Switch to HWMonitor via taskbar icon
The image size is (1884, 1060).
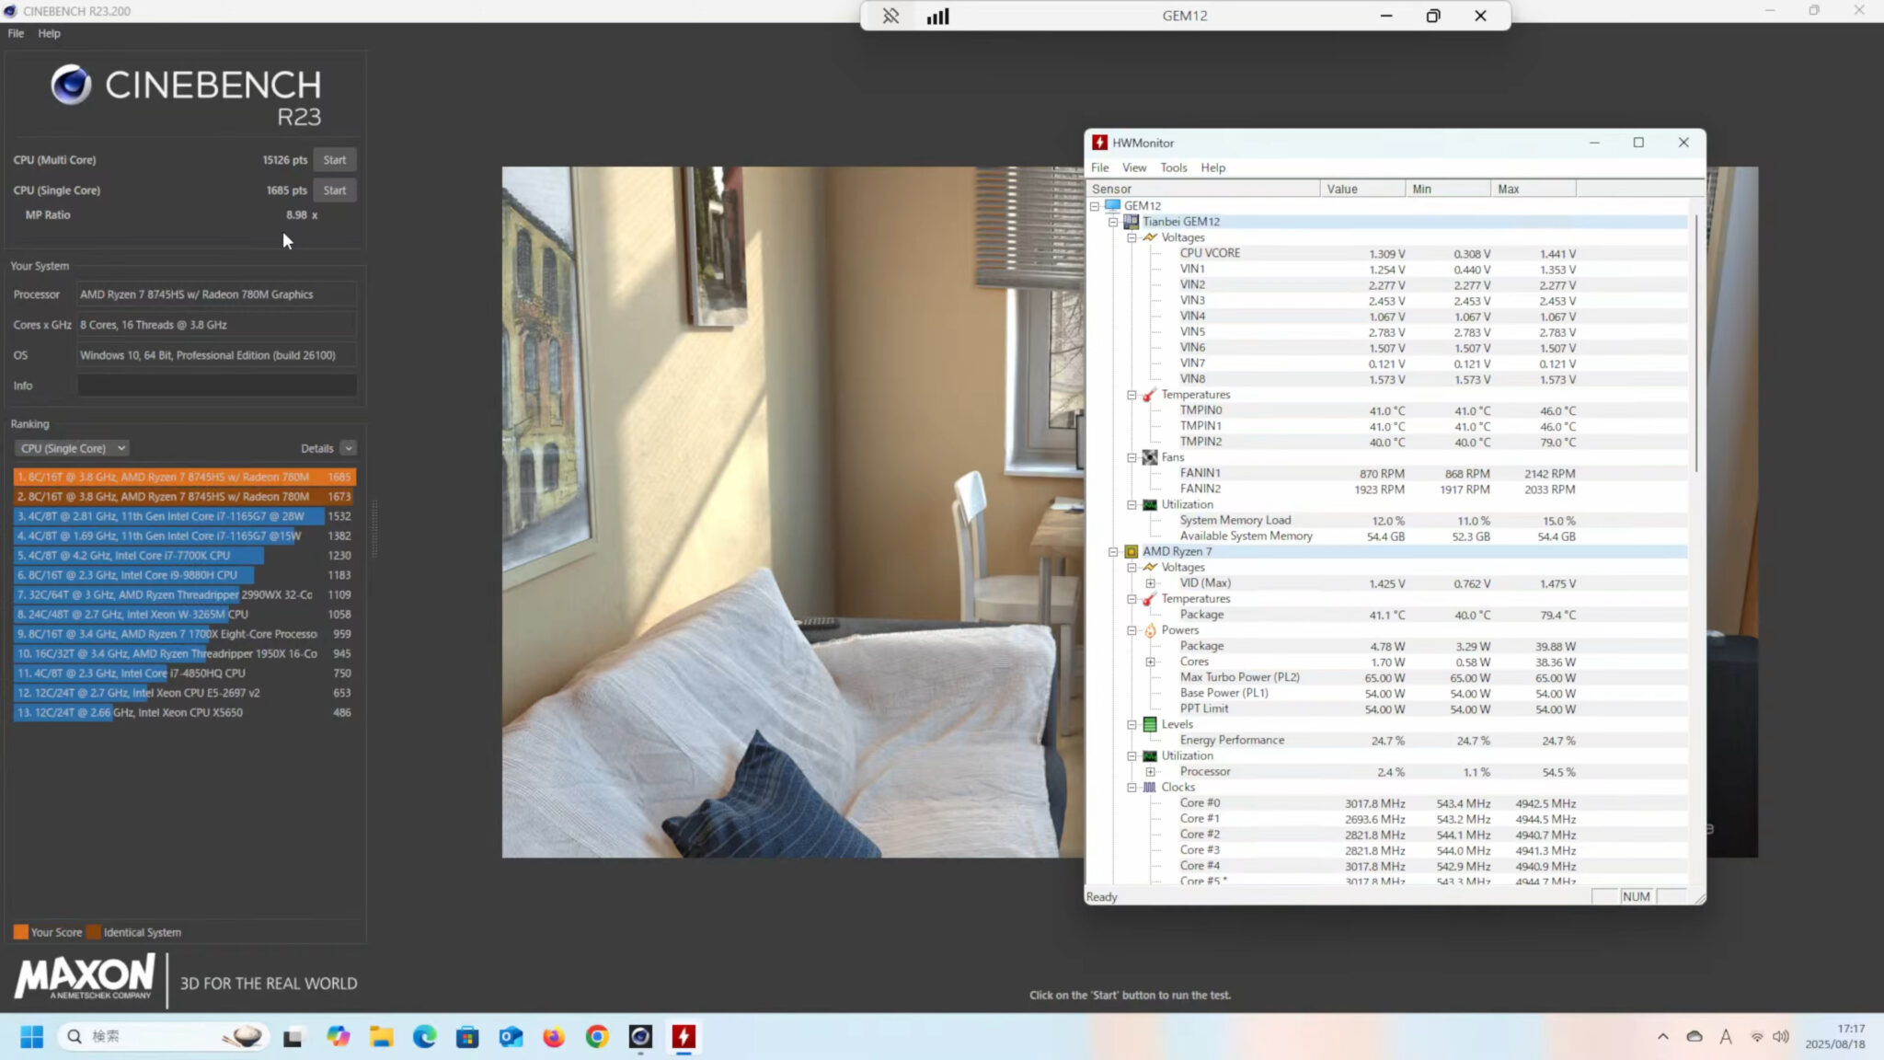pos(684,1037)
